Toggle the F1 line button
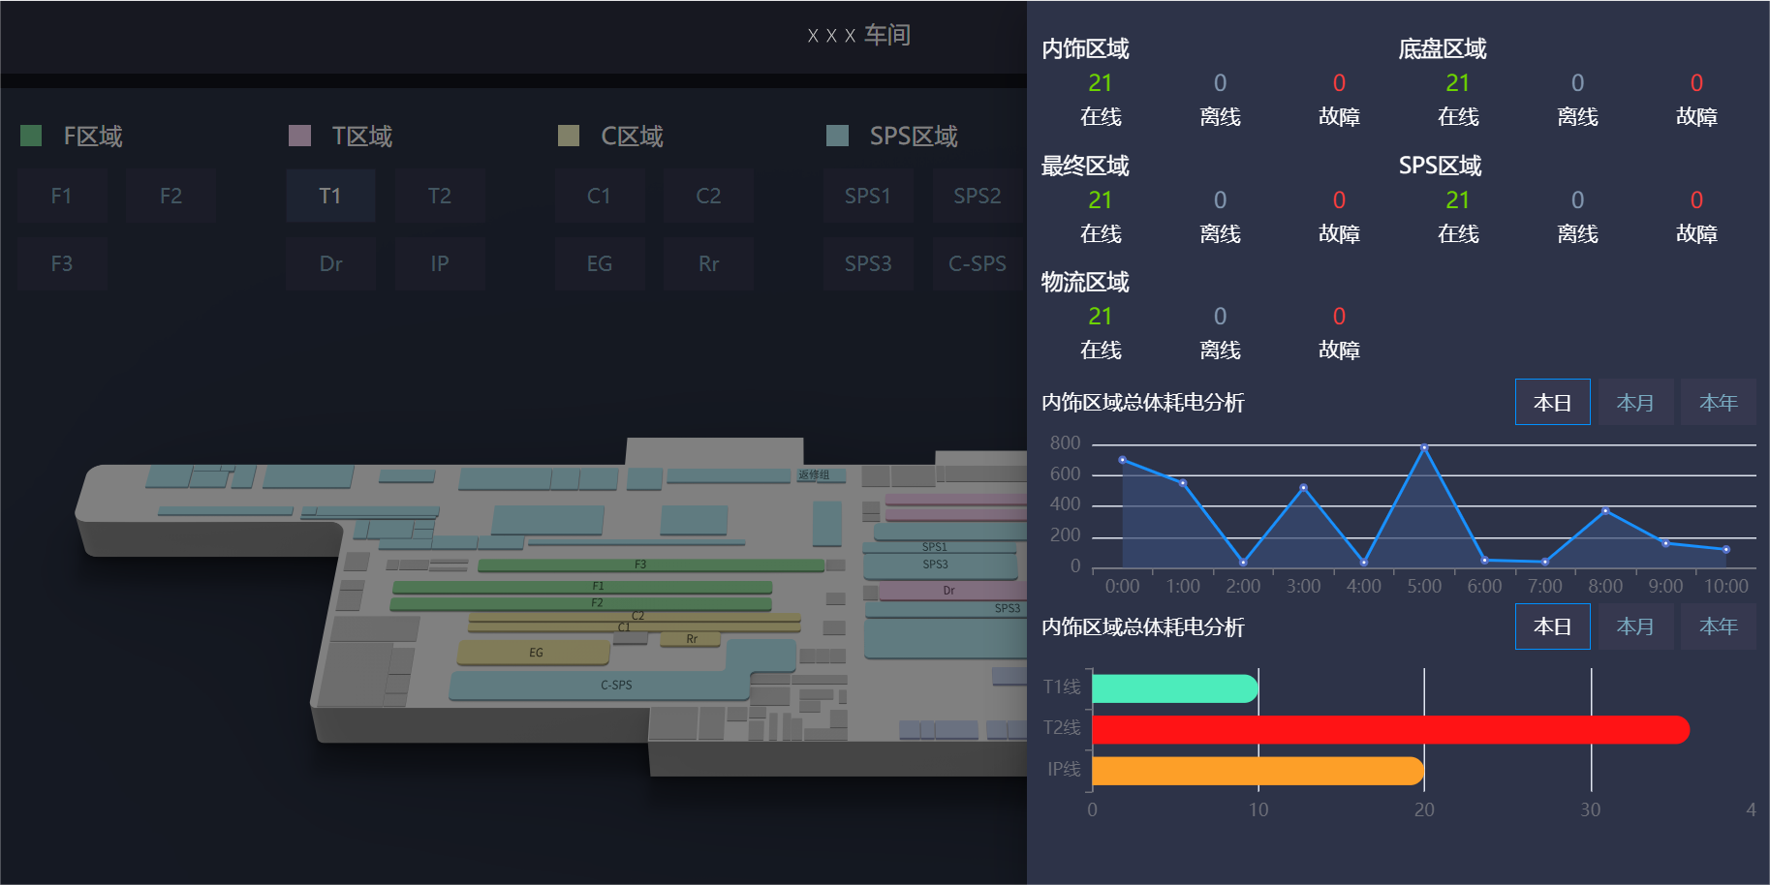 click(x=61, y=196)
